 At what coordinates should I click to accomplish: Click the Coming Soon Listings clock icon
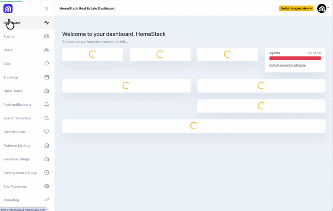[47, 172]
